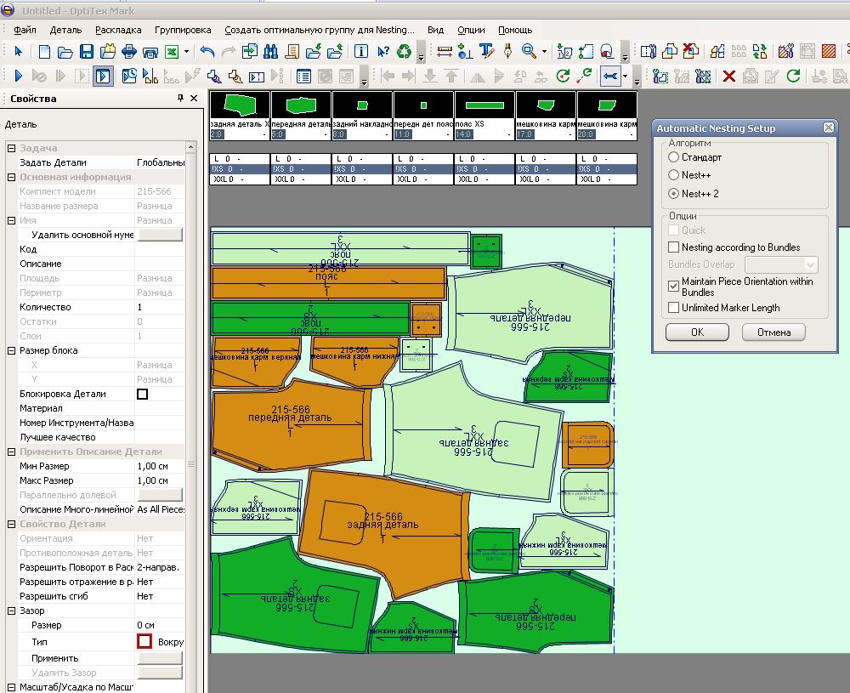Click the Save floppy disk icon
Screen dimensions: 850x693
86,52
